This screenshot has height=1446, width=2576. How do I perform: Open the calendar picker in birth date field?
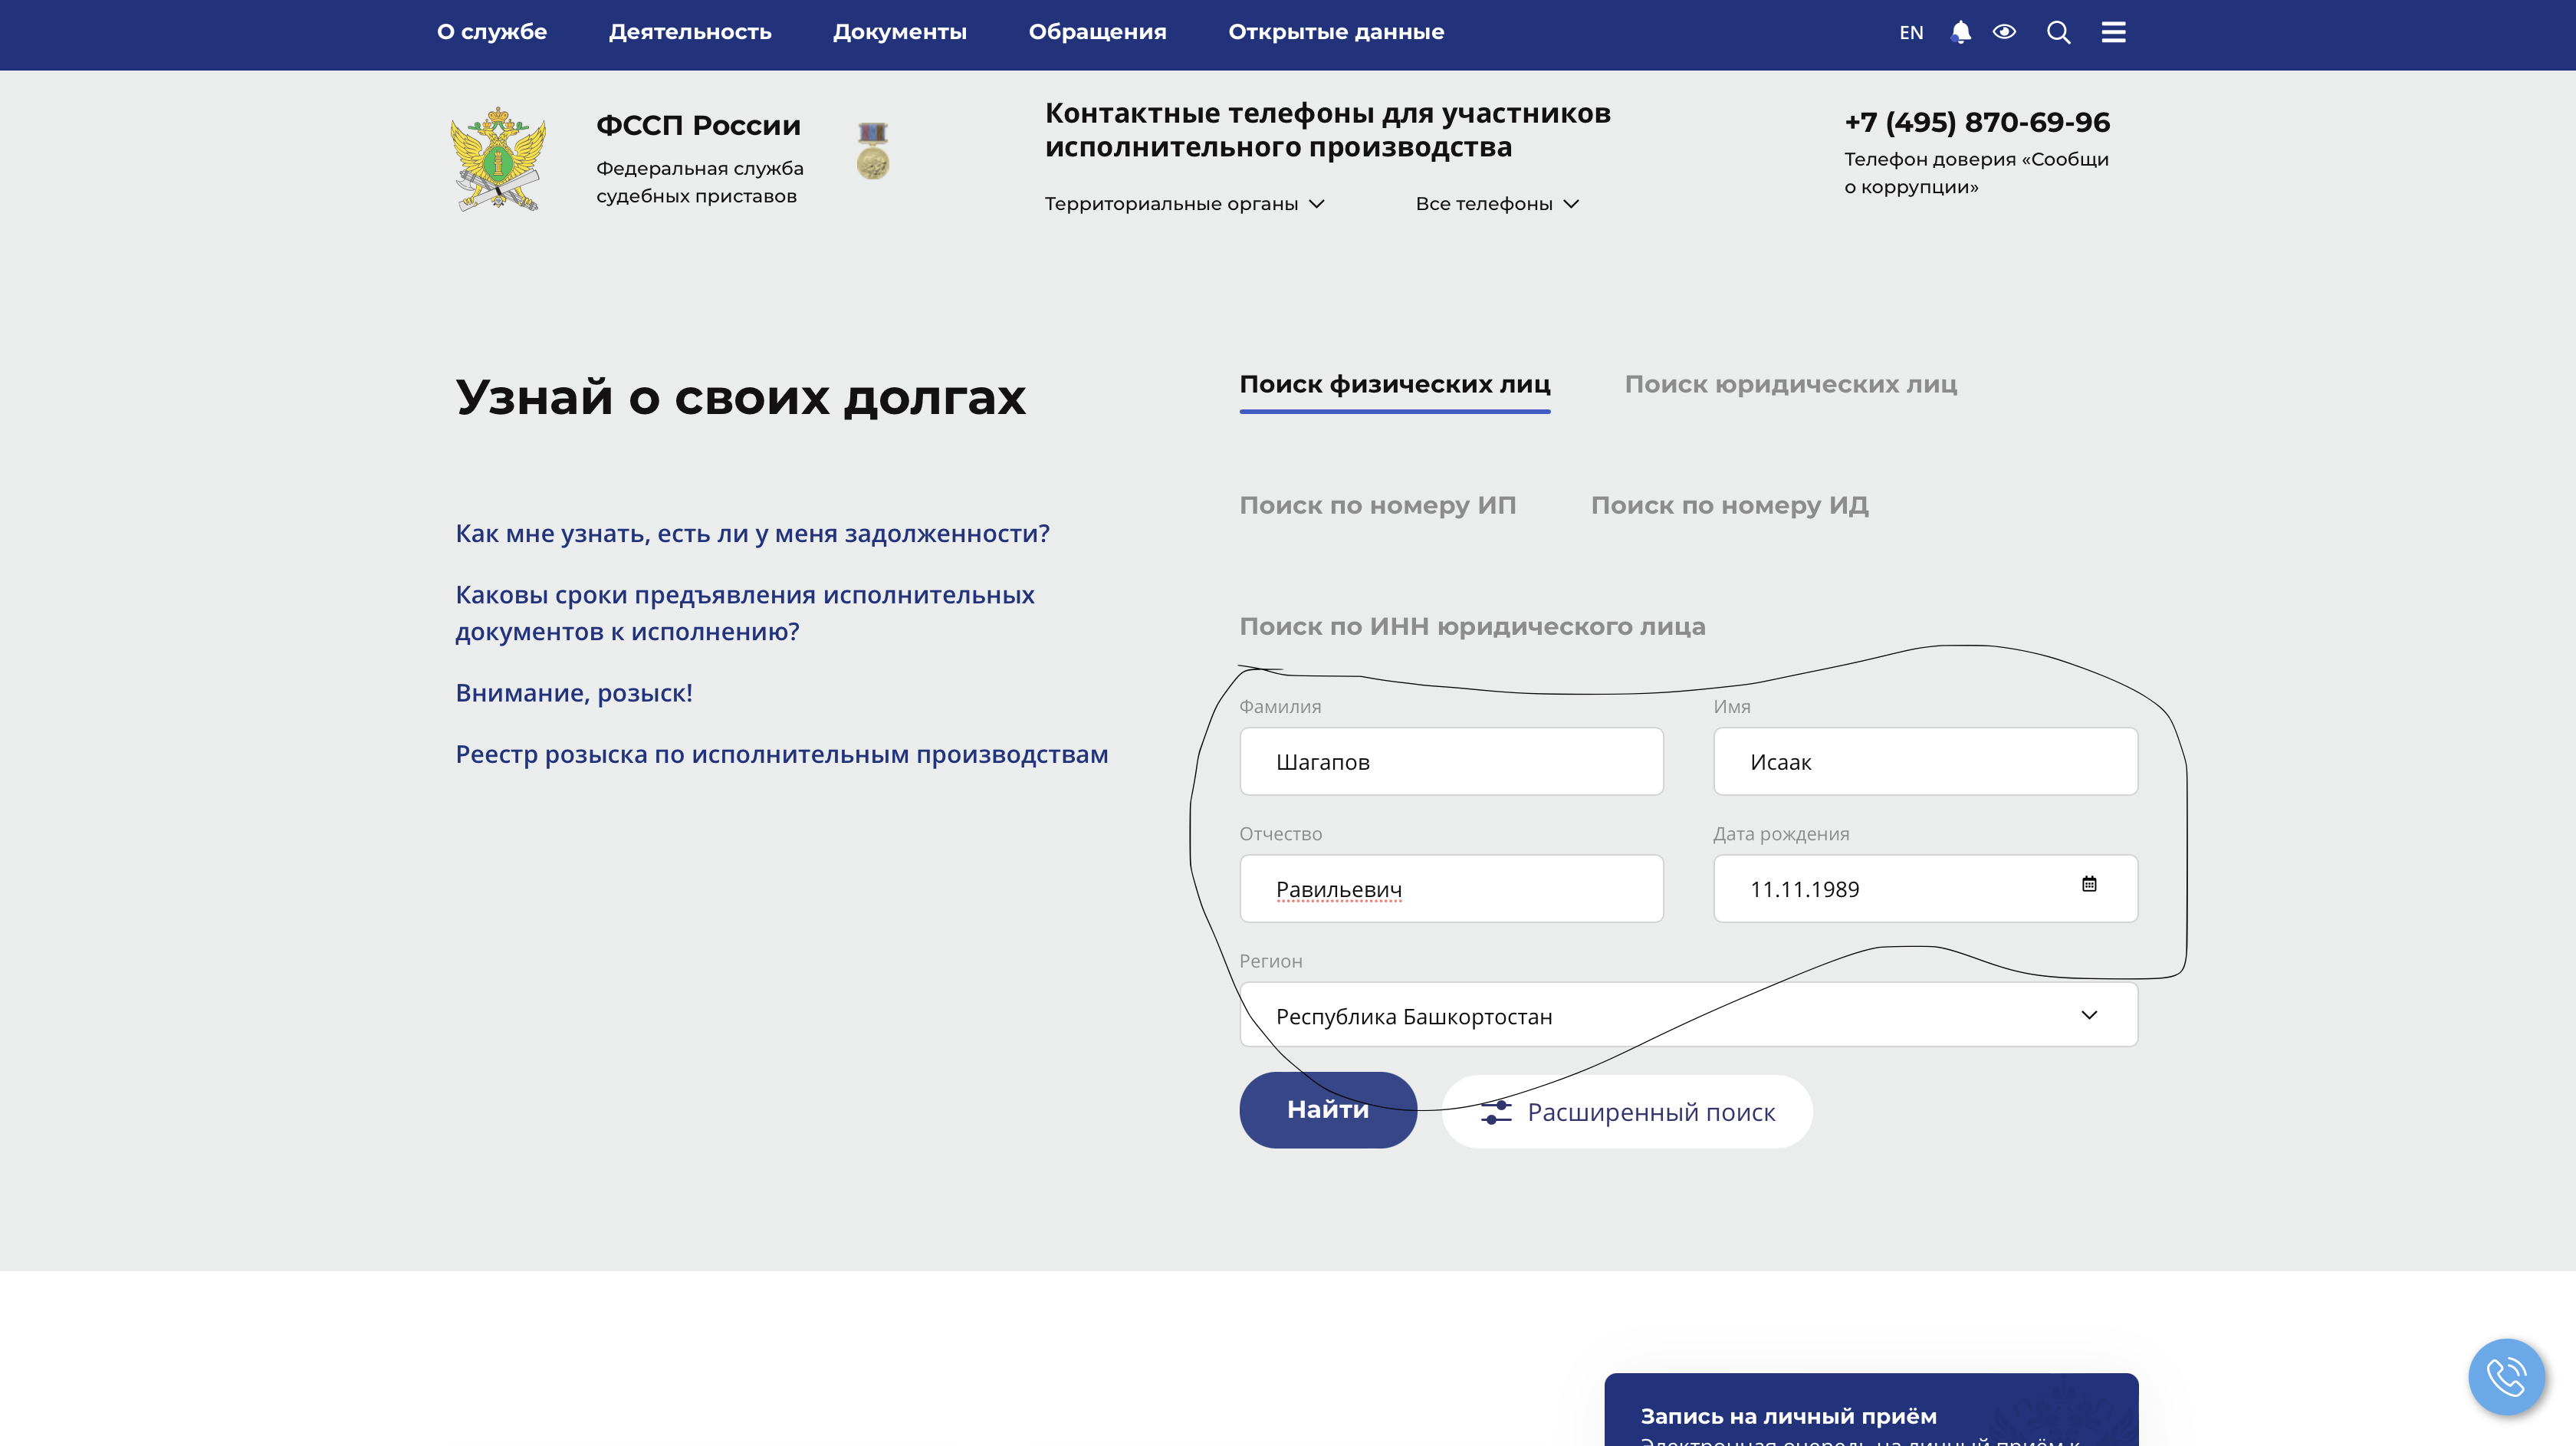click(x=2089, y=884)
